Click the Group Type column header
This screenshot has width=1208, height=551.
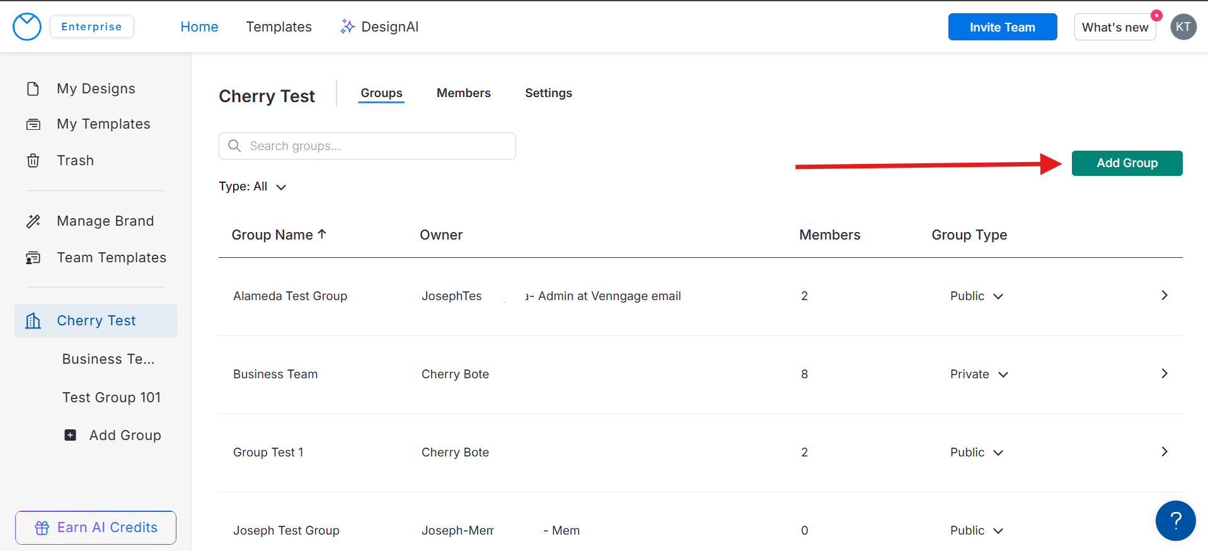coord(969,235)
